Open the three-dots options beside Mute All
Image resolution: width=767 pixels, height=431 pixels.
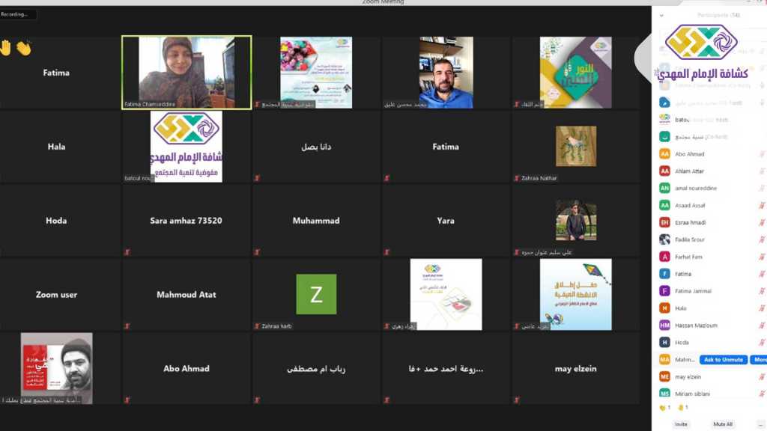(758, 424)
